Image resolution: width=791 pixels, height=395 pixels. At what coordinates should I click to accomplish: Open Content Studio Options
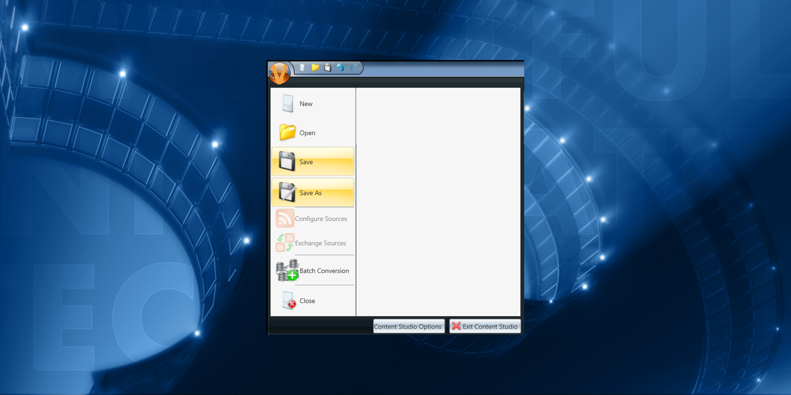click(408, 326)
